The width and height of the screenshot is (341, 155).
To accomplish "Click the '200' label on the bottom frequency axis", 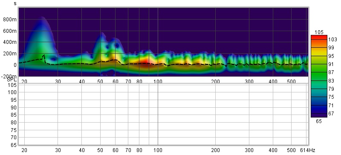I will (215, 150).
